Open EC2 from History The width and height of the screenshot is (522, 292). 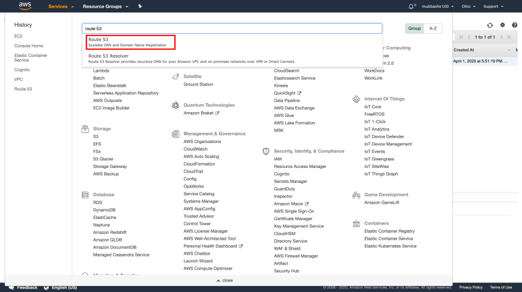tap(18, 36)
